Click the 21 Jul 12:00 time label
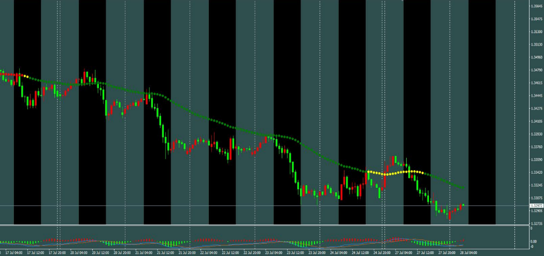The width and height of the screenshot is (544, 256). point(165,253)
